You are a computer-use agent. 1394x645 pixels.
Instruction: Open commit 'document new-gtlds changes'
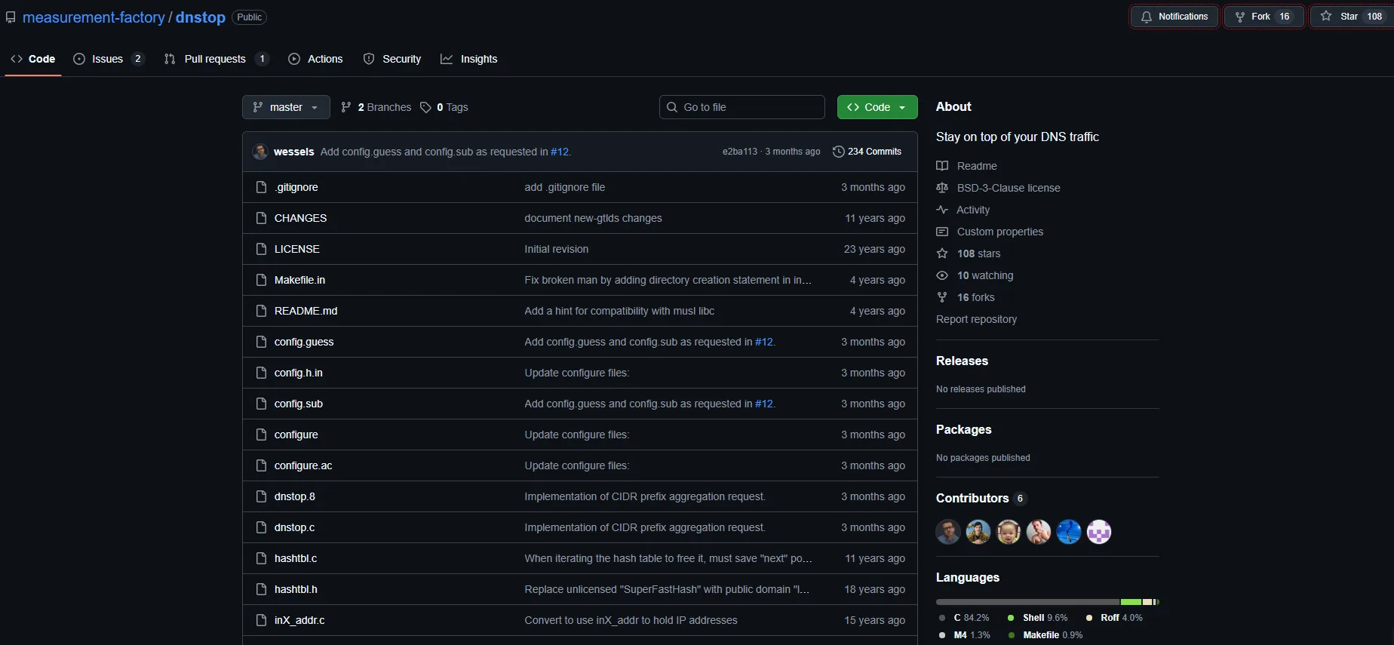coord(593,218)
